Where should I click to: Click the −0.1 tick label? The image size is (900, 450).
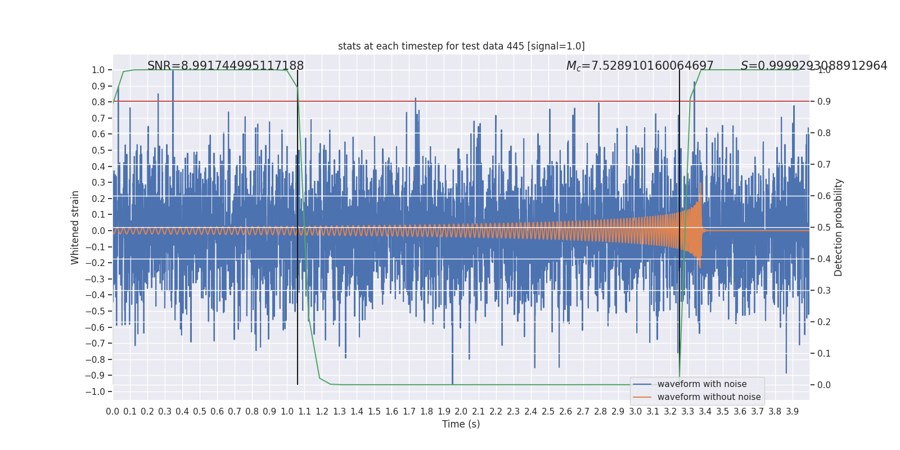pyautogui.click(x=94, y=247)
